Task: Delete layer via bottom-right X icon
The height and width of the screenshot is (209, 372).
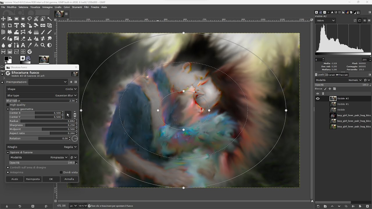Action: pyautogui.click(x=367, y=206)
